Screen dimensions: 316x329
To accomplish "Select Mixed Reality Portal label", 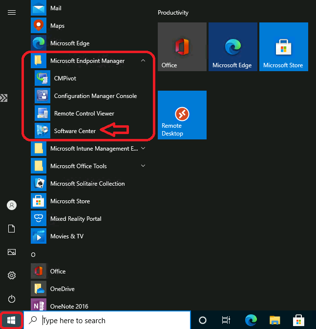I will pyautogui.click(x=76, y=219).
